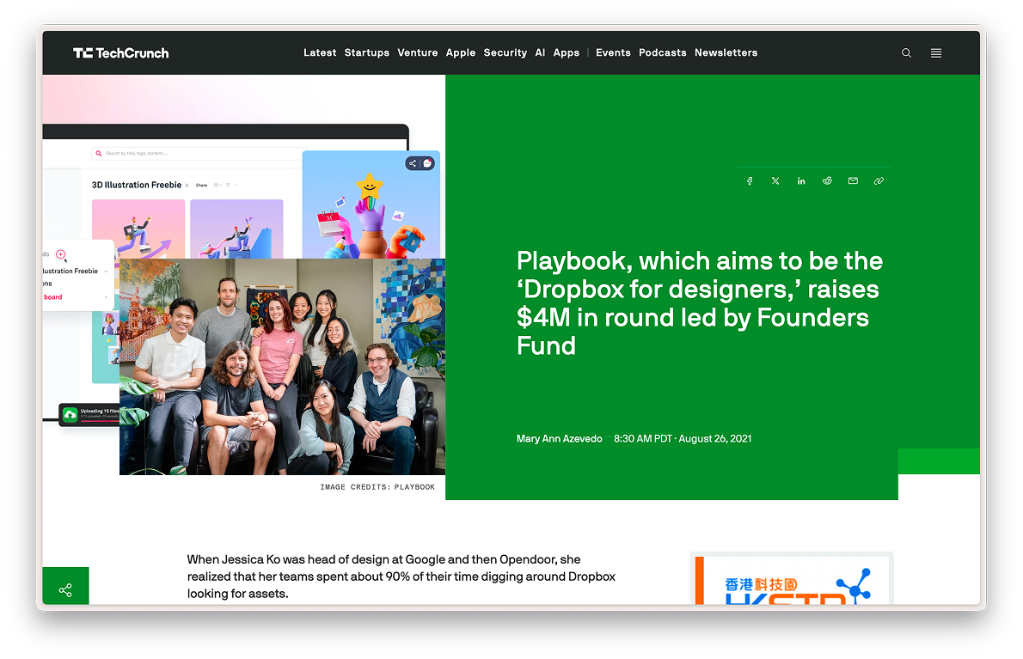
Task: Open the Latest menu item
Action: point(320,53)
